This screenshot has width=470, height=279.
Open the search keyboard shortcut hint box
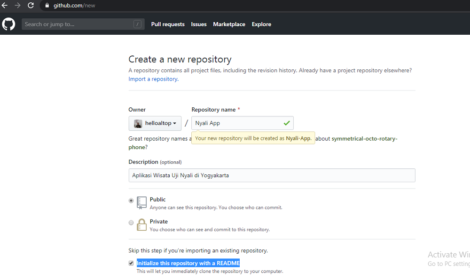pyautogui.click(x=137, y=23)
